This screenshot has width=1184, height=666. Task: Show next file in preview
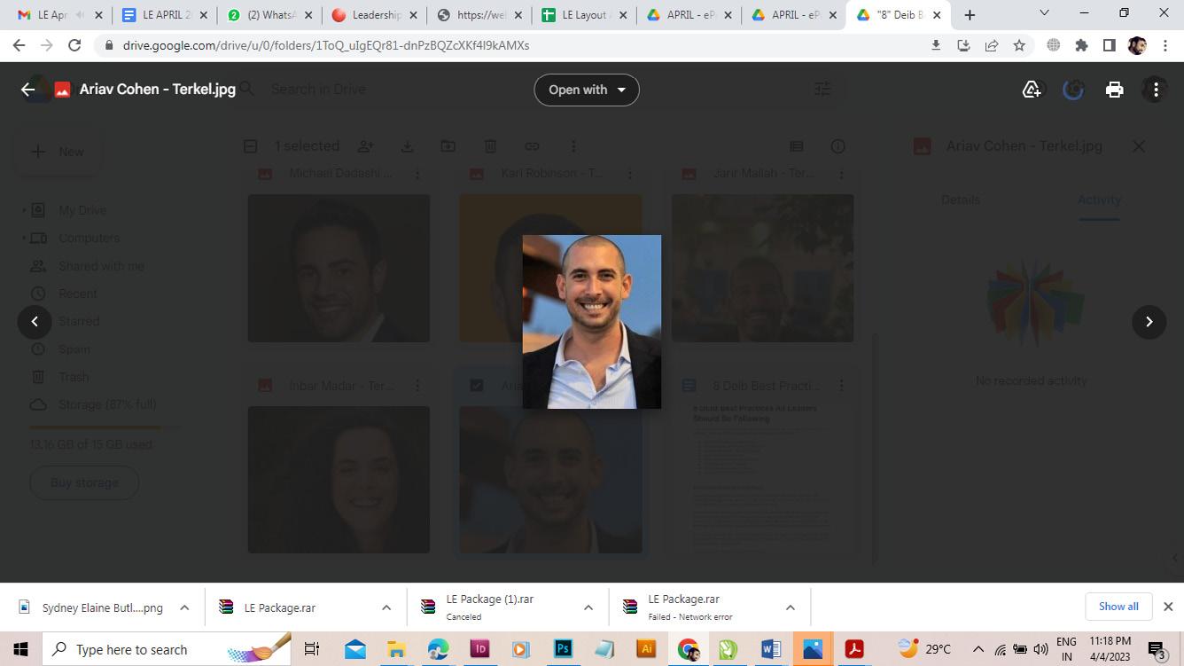pos(1149,322)
